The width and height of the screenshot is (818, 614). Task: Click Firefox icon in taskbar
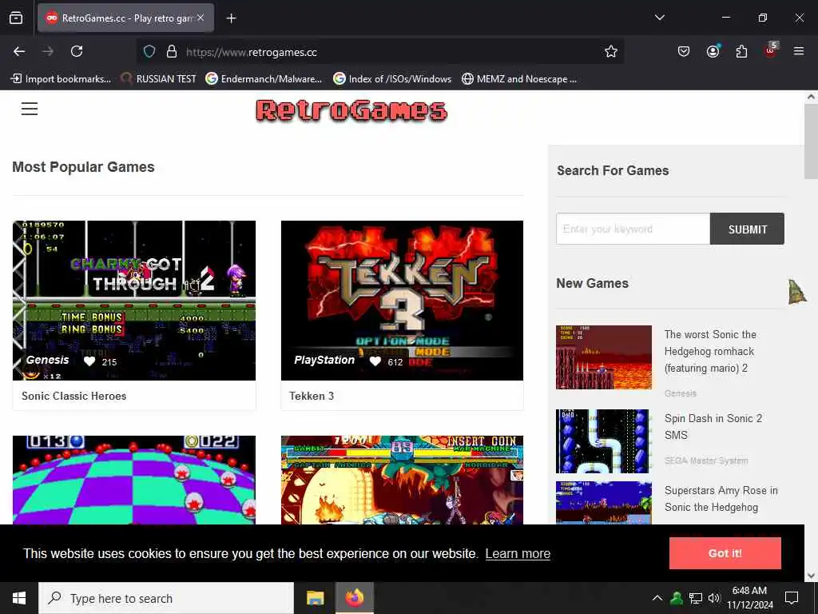(354, 598)
